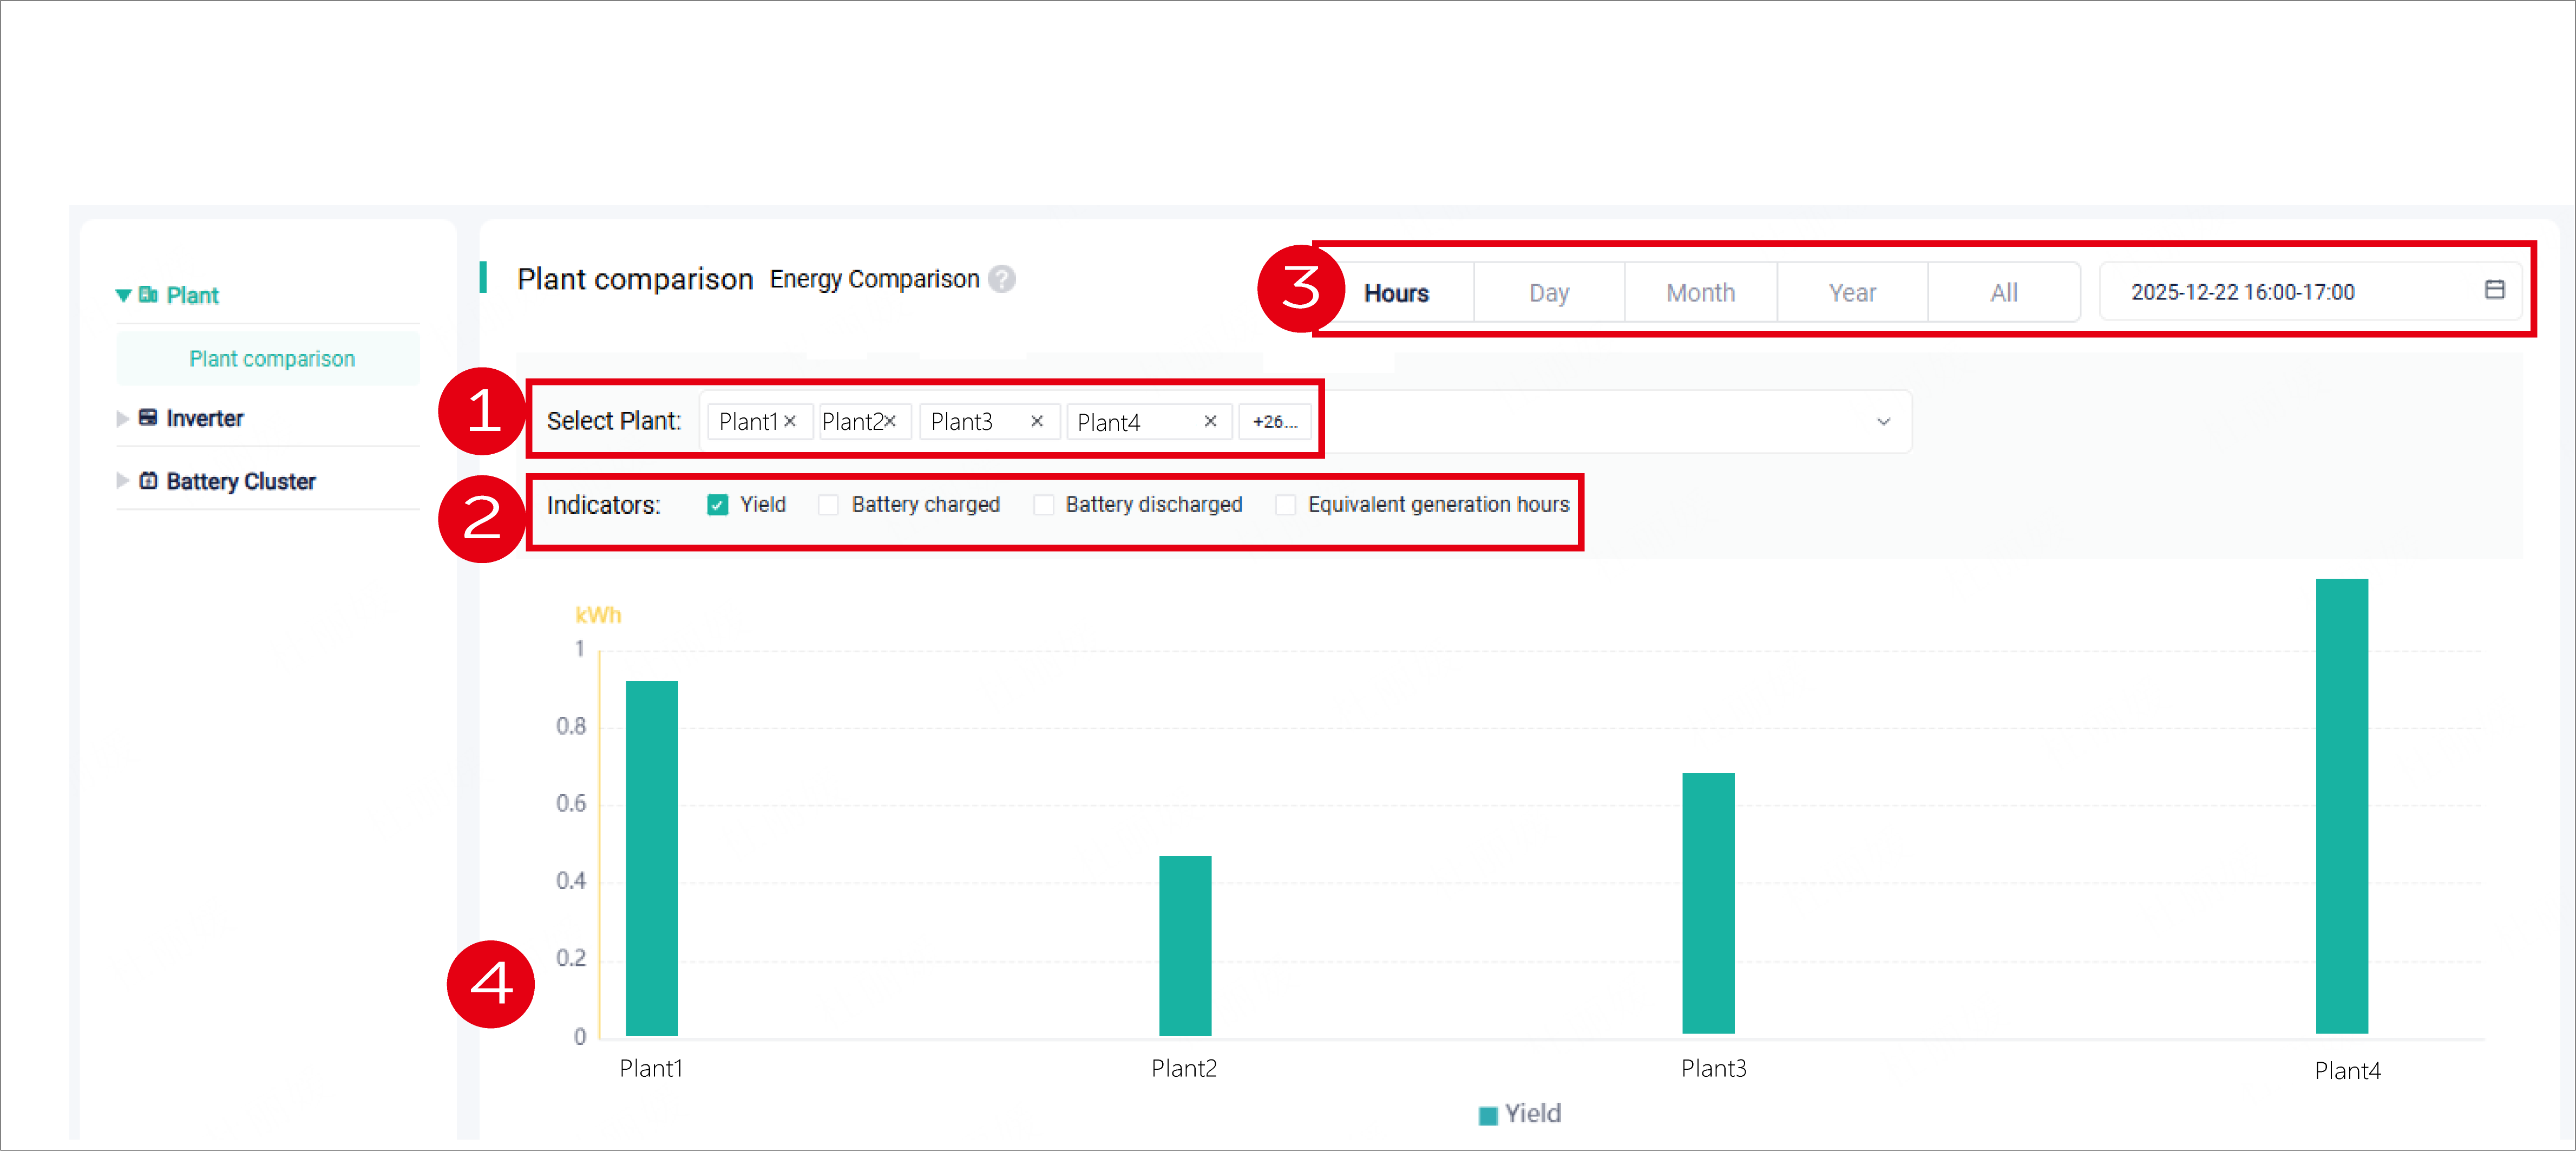The height and width of the screenshot is (1151, 2576).
Task: Open the Select Plant dropdown chevron
Action: pyautogui.click(x=1883, y=422)
